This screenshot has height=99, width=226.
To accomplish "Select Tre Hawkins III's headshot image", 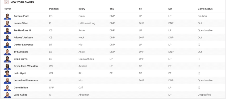I will (7, 30).
